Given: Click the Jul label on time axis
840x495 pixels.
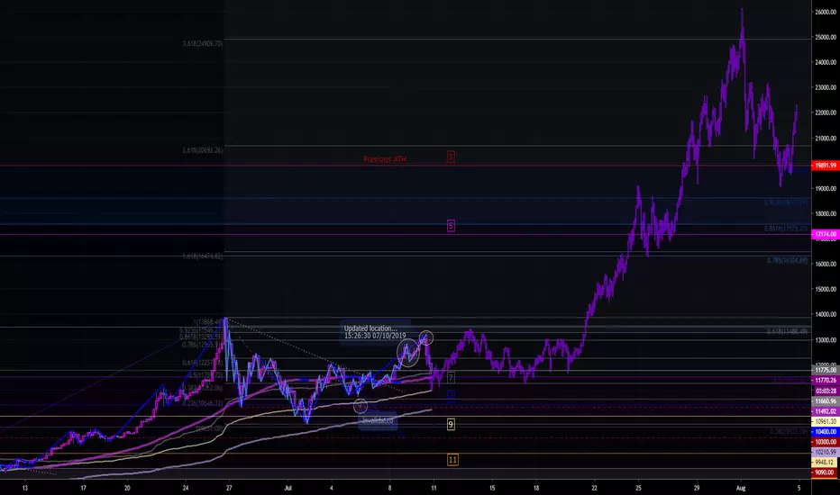Looking at the screenshot, I should tap(288, 488).
